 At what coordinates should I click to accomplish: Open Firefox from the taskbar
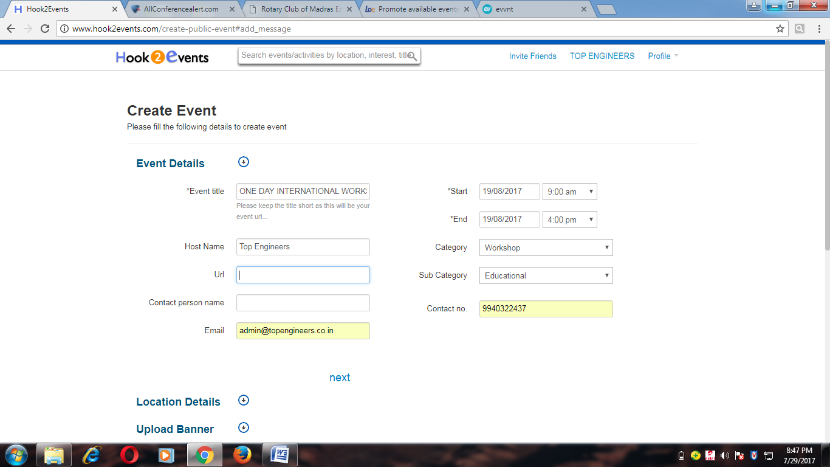242,455
